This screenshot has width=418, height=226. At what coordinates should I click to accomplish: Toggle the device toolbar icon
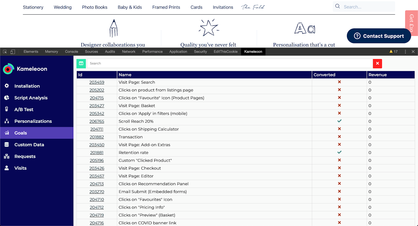click(x=13, y=52)
